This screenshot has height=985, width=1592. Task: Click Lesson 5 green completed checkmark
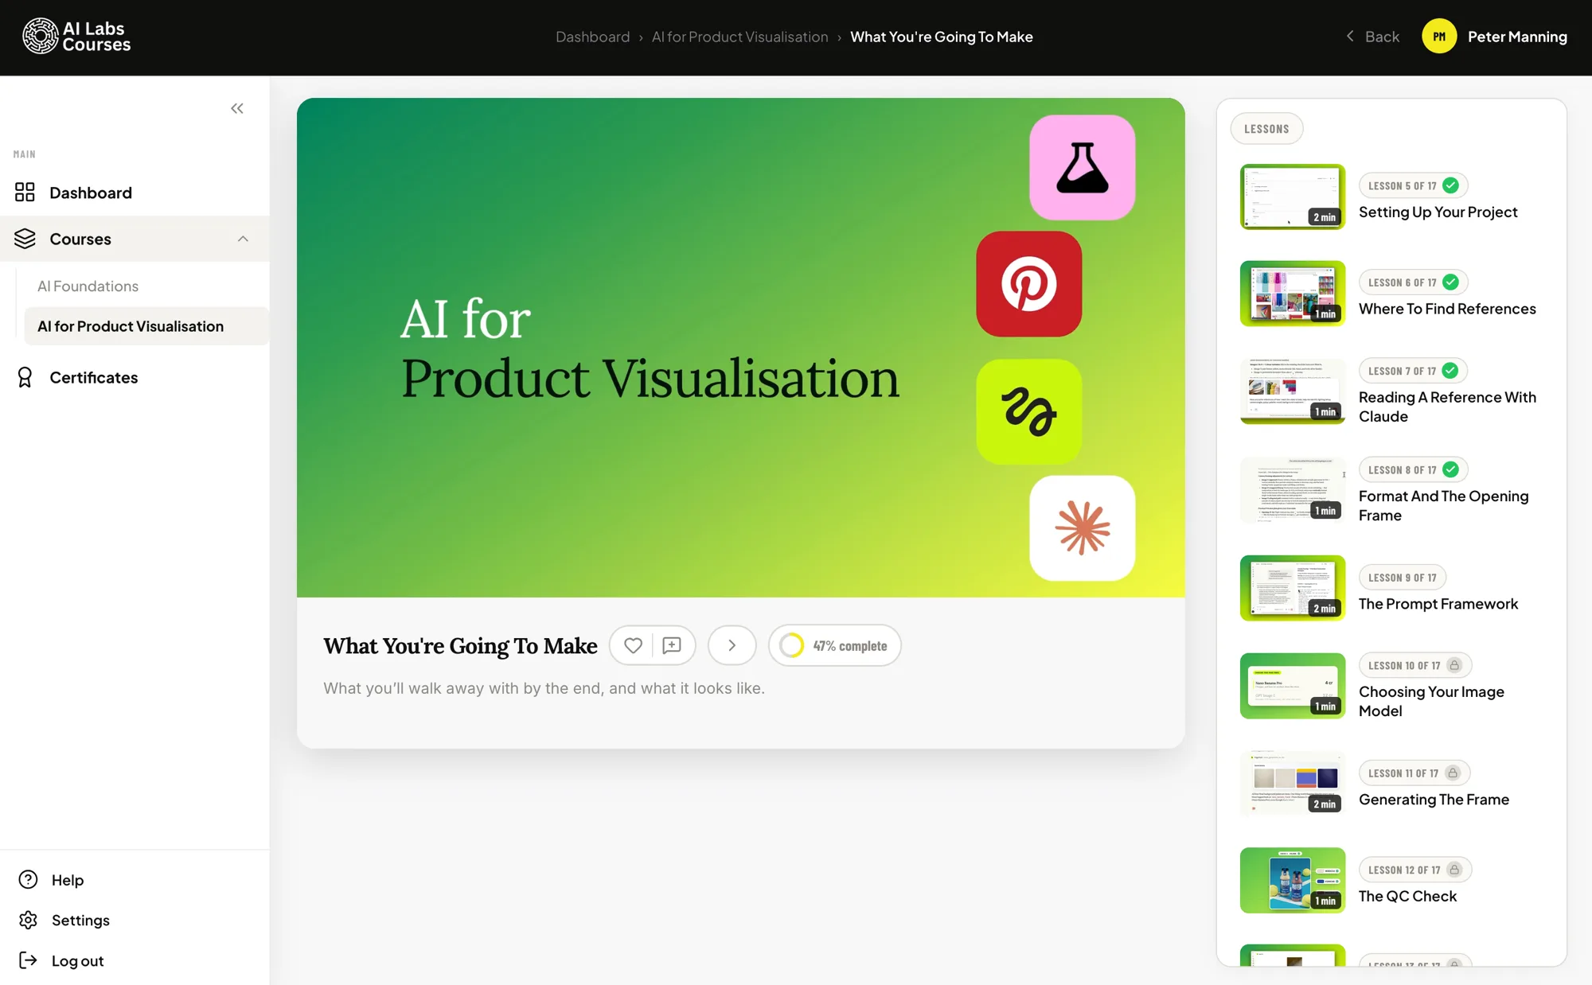[1450, 185]
